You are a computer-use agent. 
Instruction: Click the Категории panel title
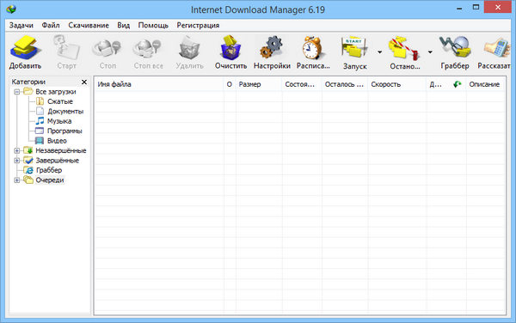[28, 82]
